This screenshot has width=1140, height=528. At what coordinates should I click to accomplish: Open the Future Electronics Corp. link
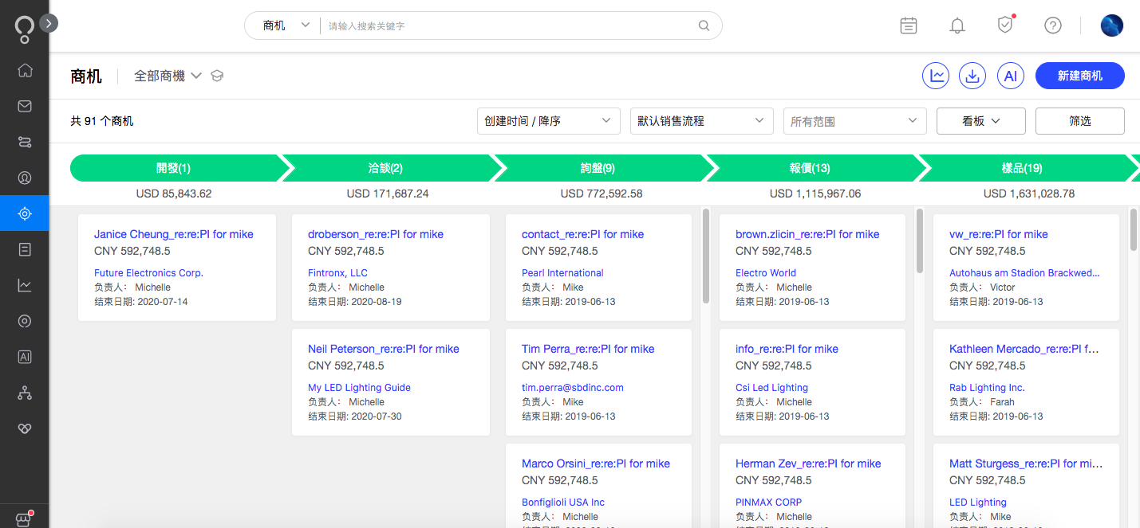[x=148, y=273]
